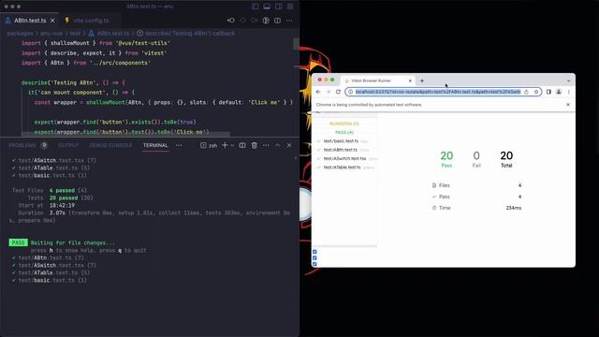Split the terminal
The height and width of the screenshot is (337, 599).
[242, 145]
